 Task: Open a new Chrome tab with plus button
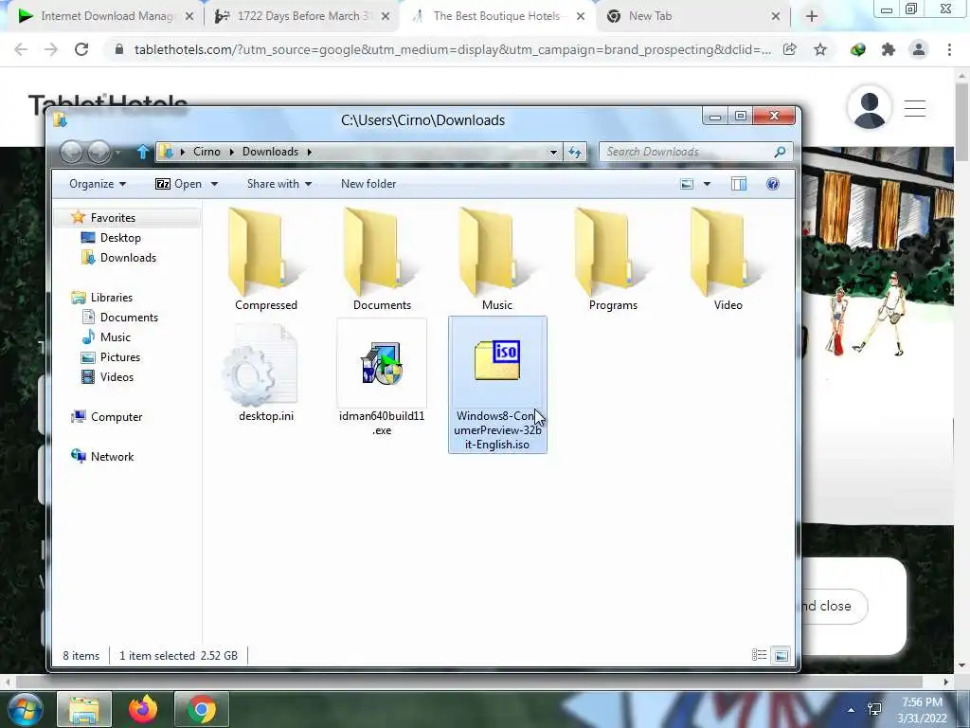click(812, 17)
